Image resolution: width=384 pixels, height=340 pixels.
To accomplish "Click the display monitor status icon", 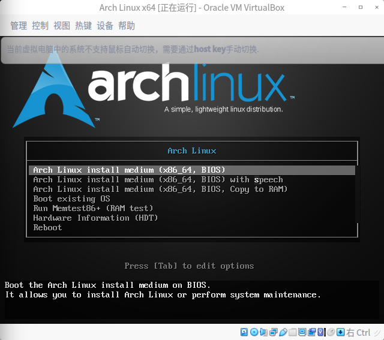I will 302,332.
